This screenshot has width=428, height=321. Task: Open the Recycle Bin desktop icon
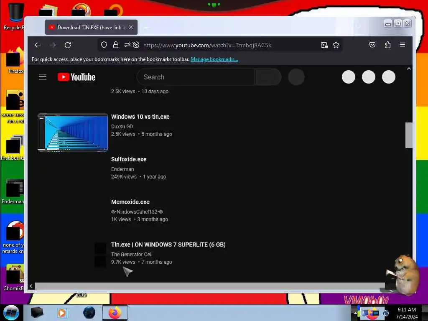click(x=15, y=16)
